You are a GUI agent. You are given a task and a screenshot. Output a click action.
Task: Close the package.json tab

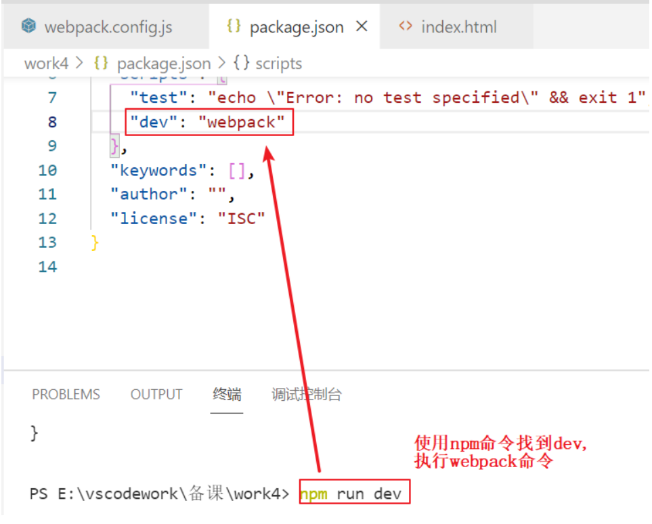(362, 26)
